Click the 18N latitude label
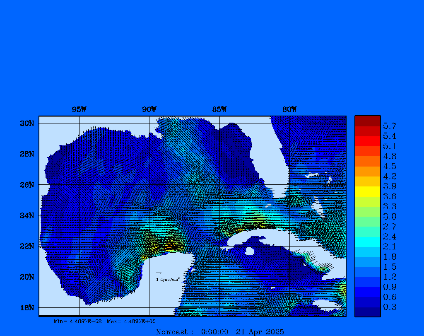This screenshot has height=336, width=424. pyautogui.click(x=26, y=307)
